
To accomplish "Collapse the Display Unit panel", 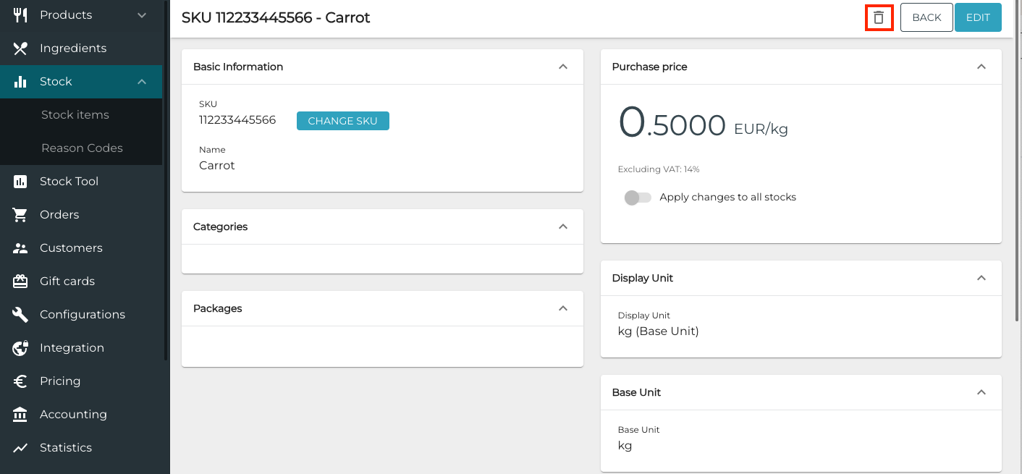I will 981,278.
